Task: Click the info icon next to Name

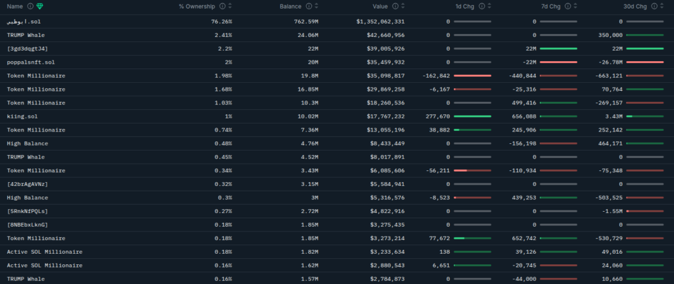Action: click(30, 7)
